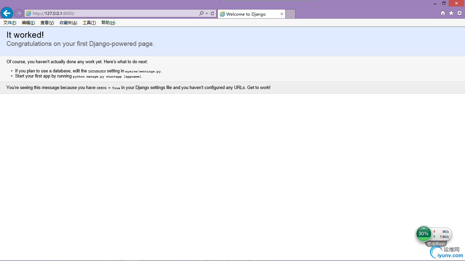
Task: Click the browser Forward arrow button
Action: click(x=18, y=13)
